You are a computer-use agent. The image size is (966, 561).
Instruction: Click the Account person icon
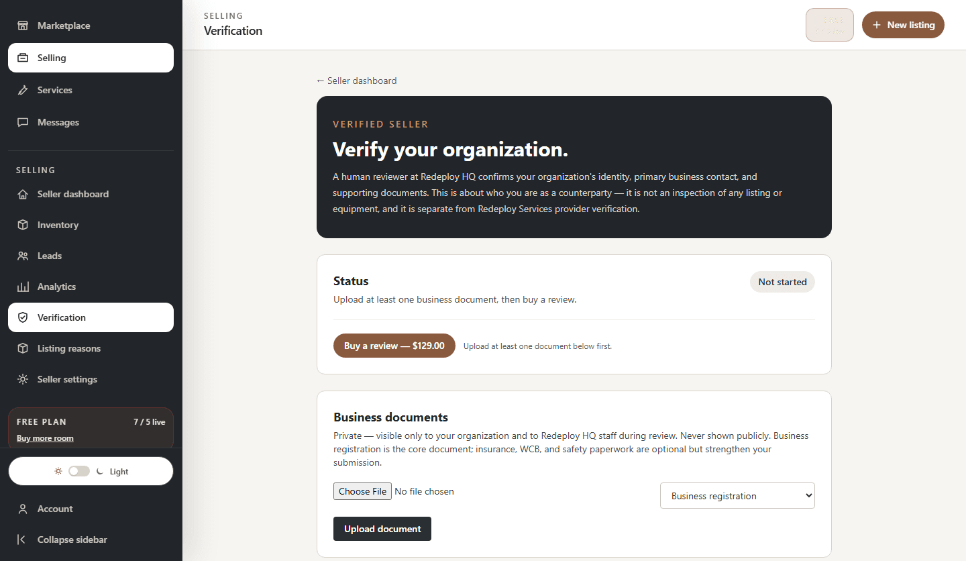tap(23, 509)
